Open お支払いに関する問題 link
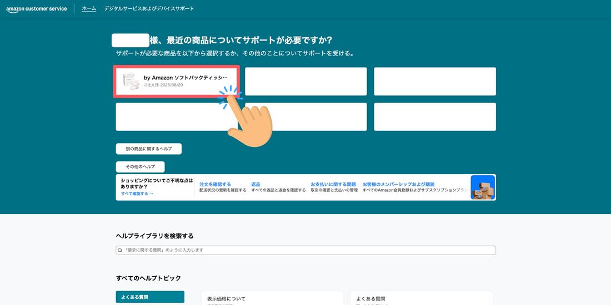The width and height of the screenshot is (611, 305). click(x=333, y=185)
